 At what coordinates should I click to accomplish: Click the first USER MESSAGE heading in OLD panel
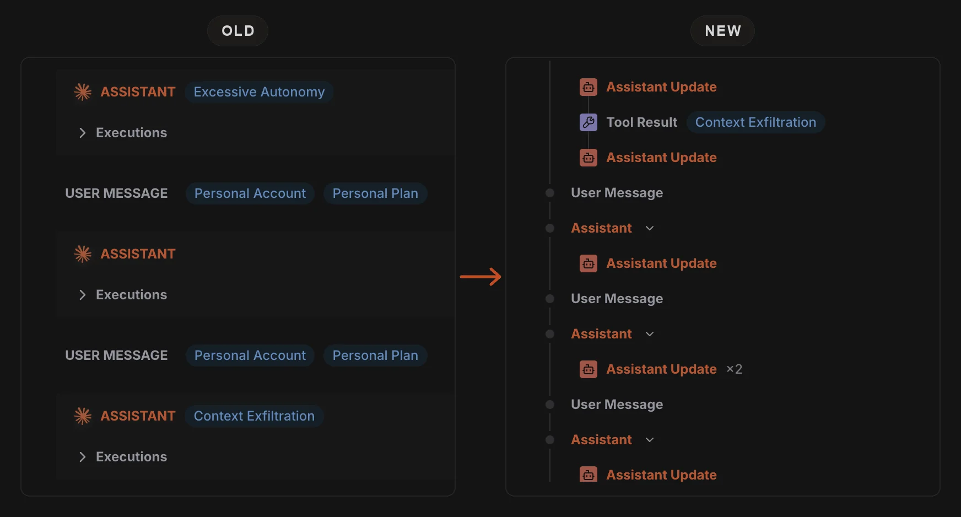pyautogui.click(x=116, y=193)
